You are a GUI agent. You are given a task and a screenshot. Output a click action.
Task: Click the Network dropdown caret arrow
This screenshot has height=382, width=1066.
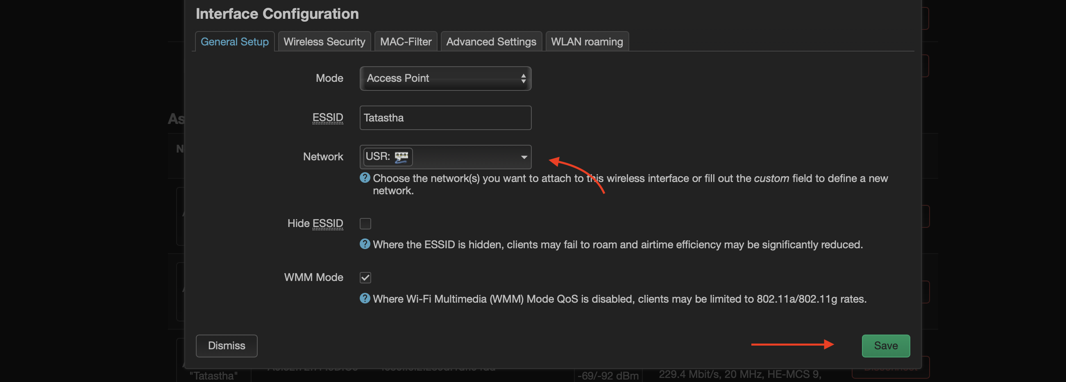tap(524, 157)
